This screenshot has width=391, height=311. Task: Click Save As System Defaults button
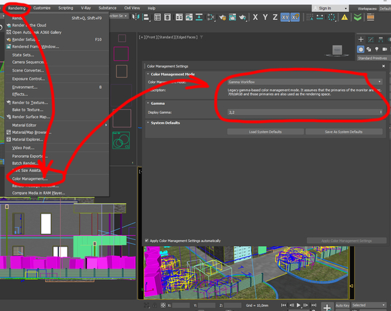(344, 132)
